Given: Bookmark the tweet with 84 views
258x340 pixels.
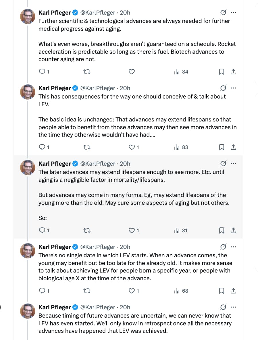Looking at the screenshot, I should coord(222,72).
